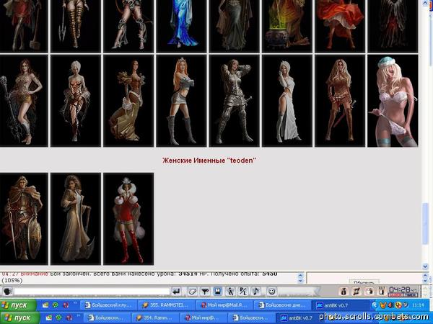This screenshot has width=433, height=324.
Task: Open taskbar item Бойцовский клу...
Action: pos(108,305)
